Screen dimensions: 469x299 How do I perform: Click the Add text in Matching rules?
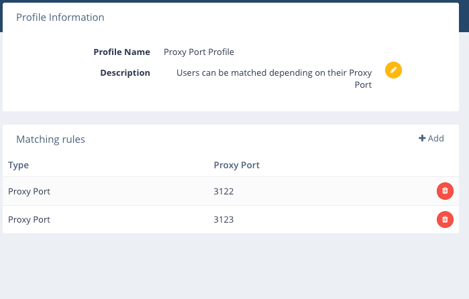pos(436,139)
